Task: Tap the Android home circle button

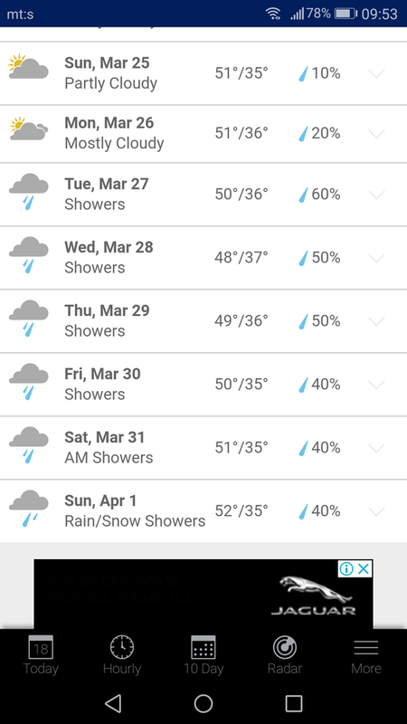Action: pyautogui.click(x=203, y=703)
